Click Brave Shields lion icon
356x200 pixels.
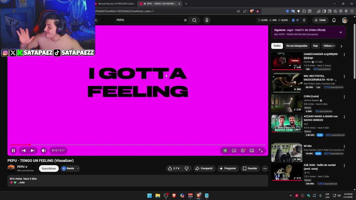pyautogui.click(x=252, y=11)
